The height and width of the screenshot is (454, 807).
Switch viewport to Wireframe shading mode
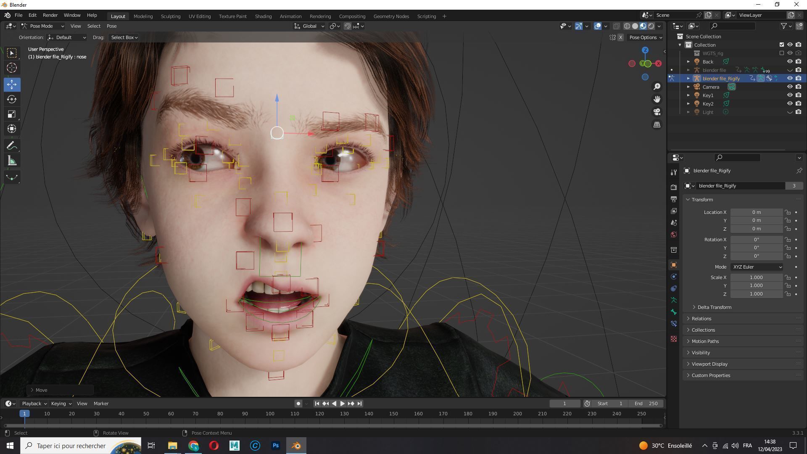pyautogui.click(x=626, y=26)
